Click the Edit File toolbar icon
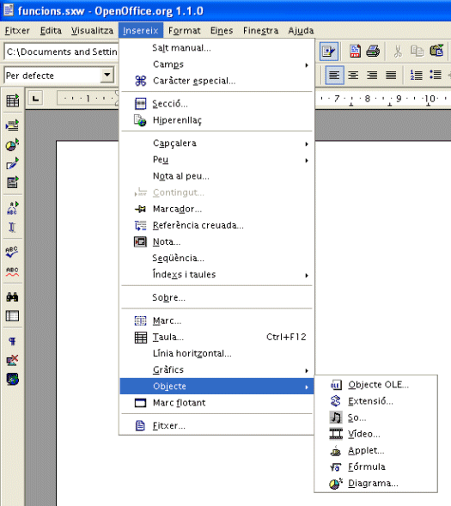This screenshot has width=451, height=506. point(329,52)
